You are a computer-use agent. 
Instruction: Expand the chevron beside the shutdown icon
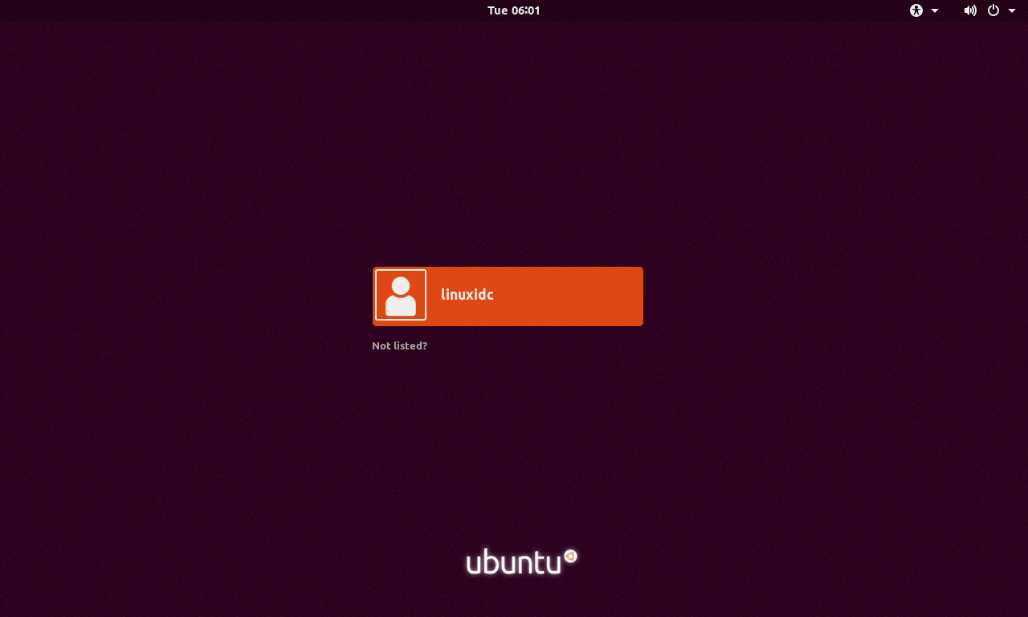pyautogui.click(x=1013, y=10)
